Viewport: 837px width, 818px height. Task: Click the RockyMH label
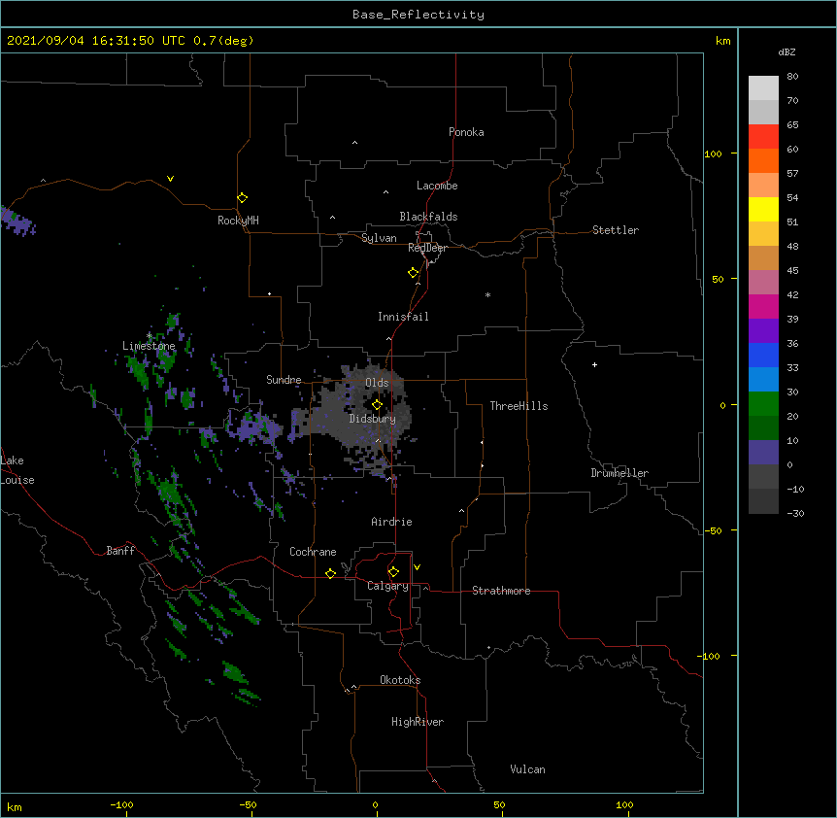pyautogui.click(x=238, y=220)
